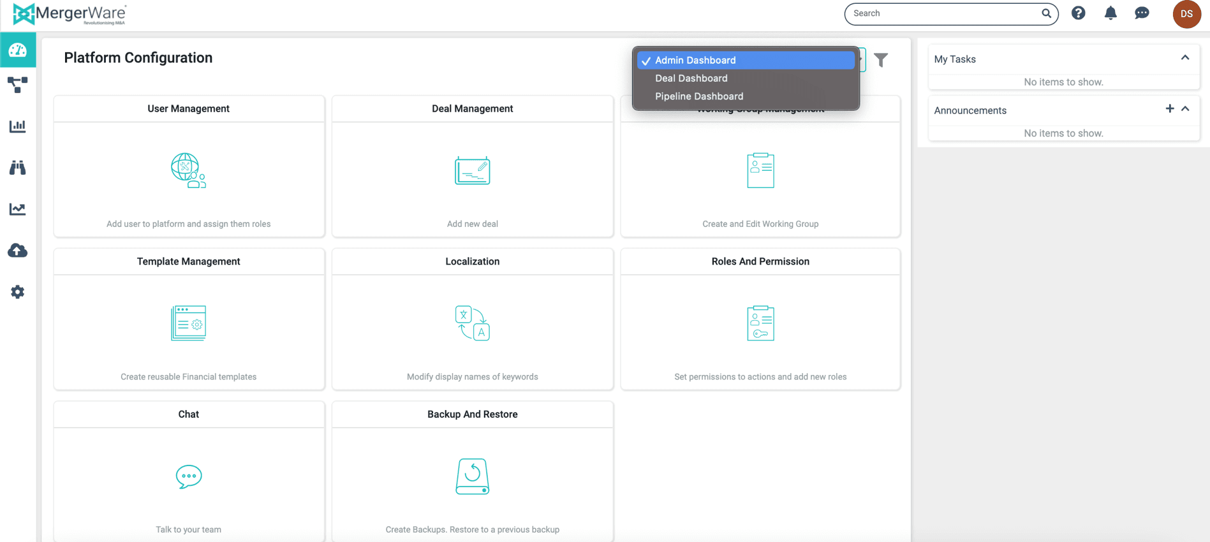Click the filter funnel icon

tap(881, 60)
